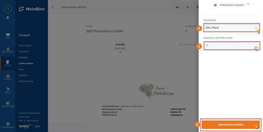Go to Start dashboard icon
263x132 pixels.
pyautogui.click(x=8, y=36)
